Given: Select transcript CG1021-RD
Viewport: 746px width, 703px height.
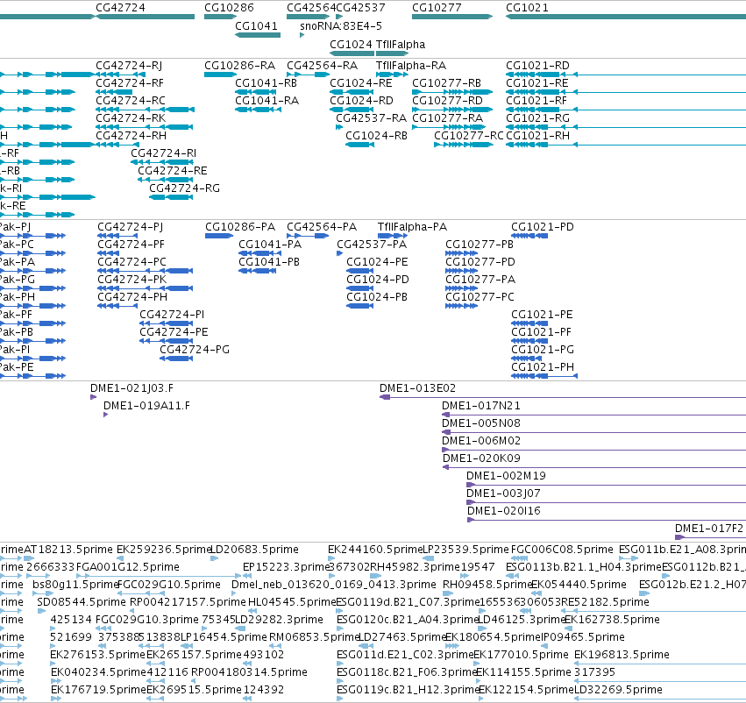Looking at the screenshot, I should [x=537, y=65].
